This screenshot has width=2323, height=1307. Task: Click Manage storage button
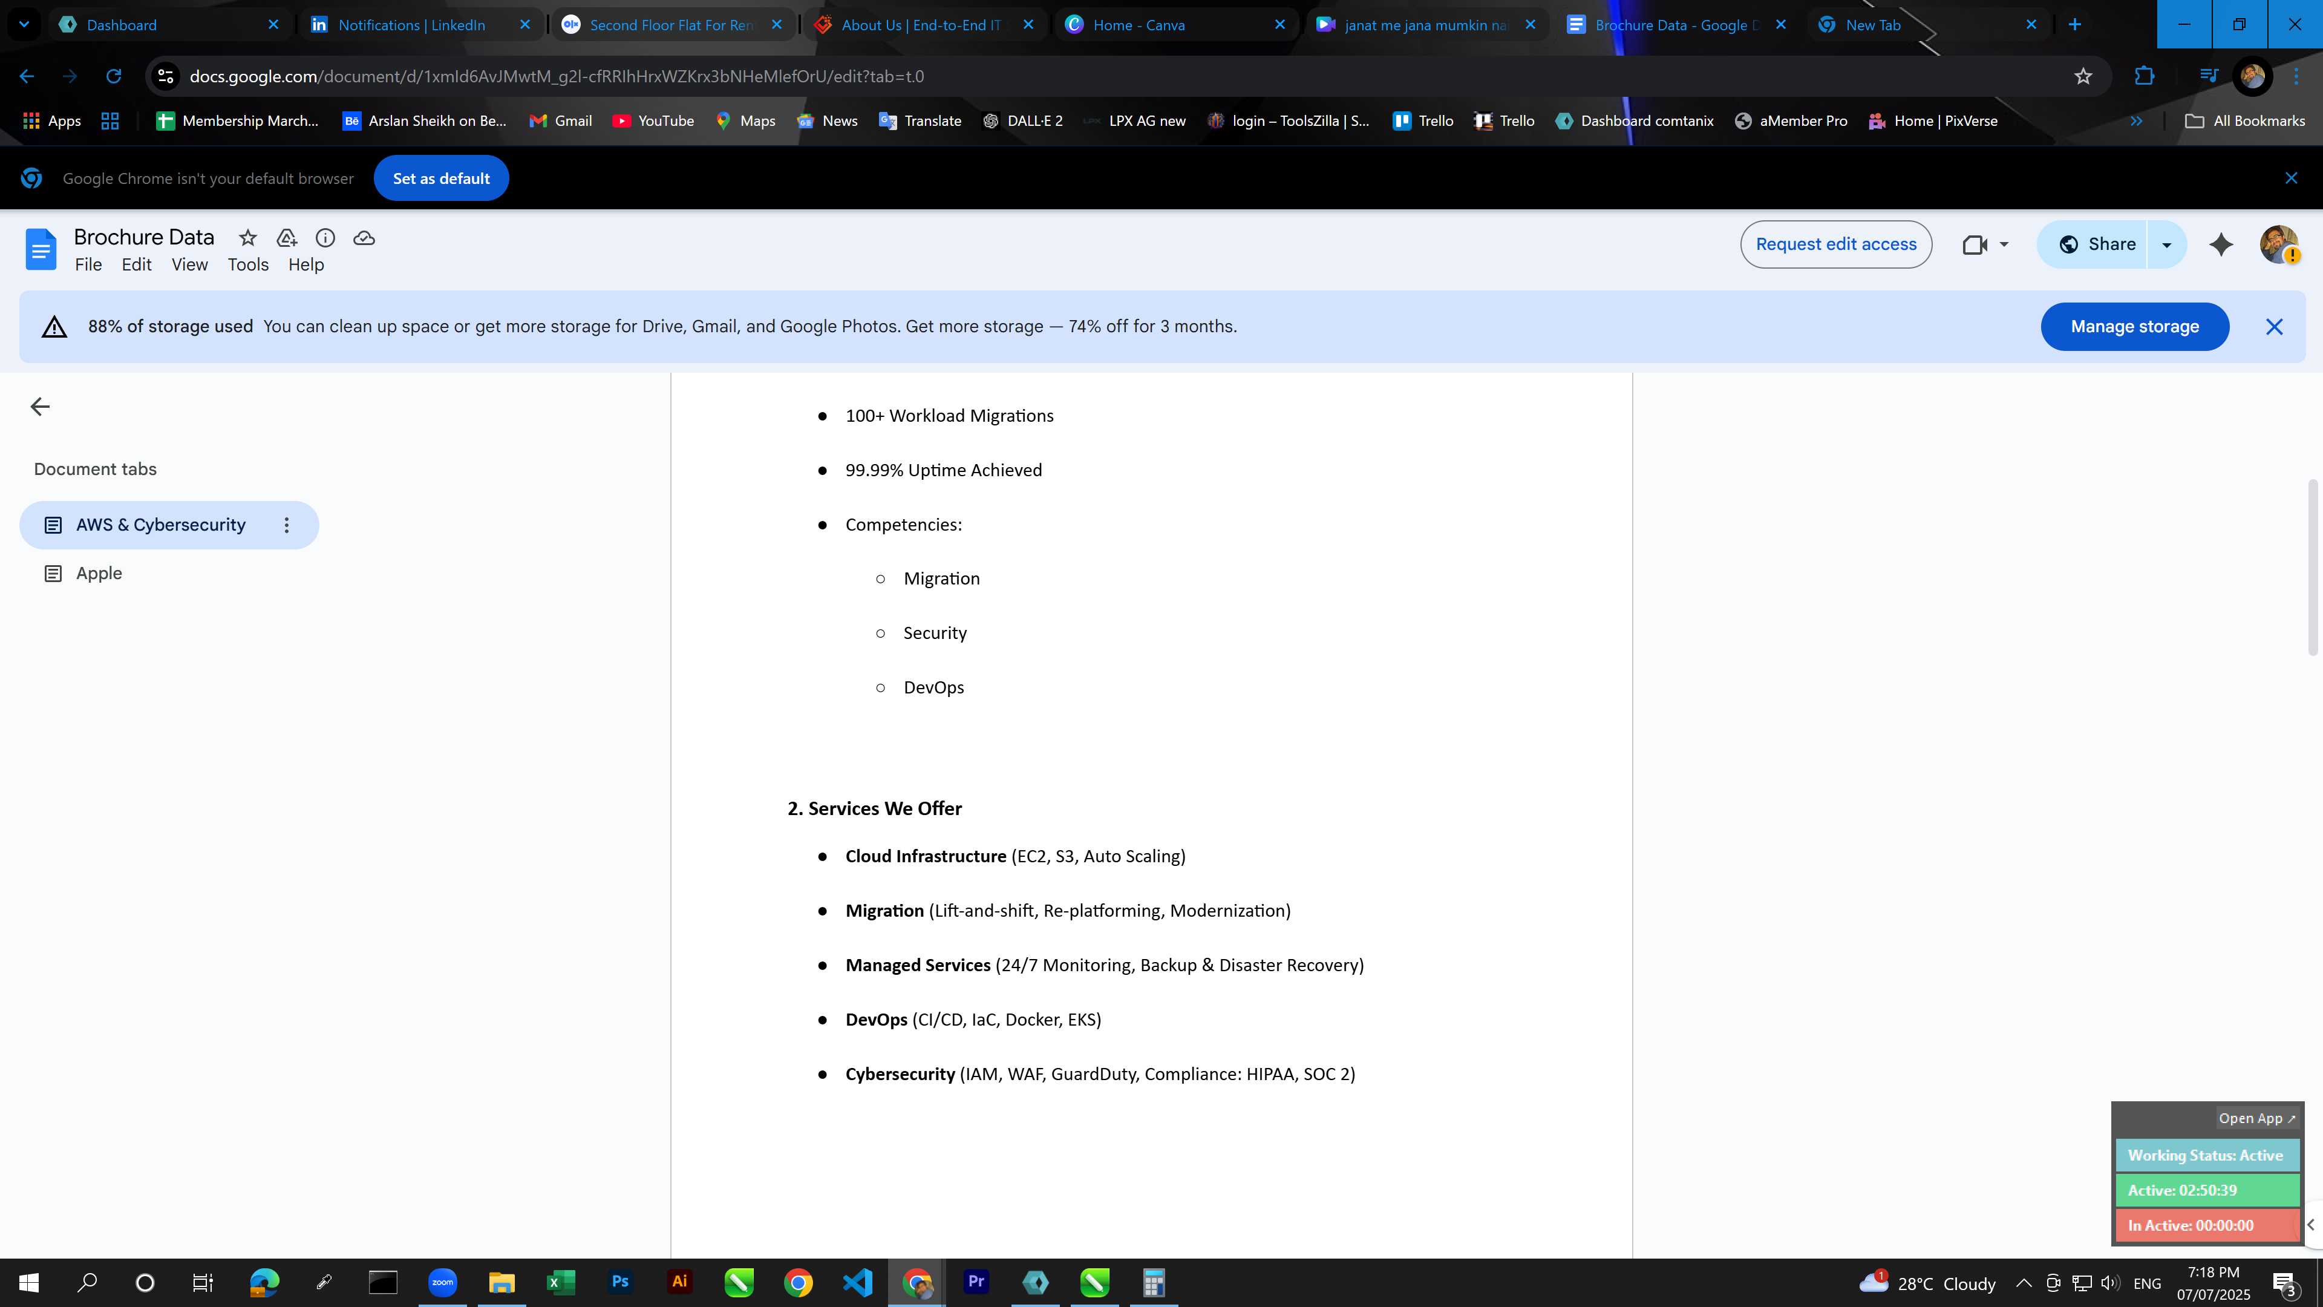(x=2134, y=327)
